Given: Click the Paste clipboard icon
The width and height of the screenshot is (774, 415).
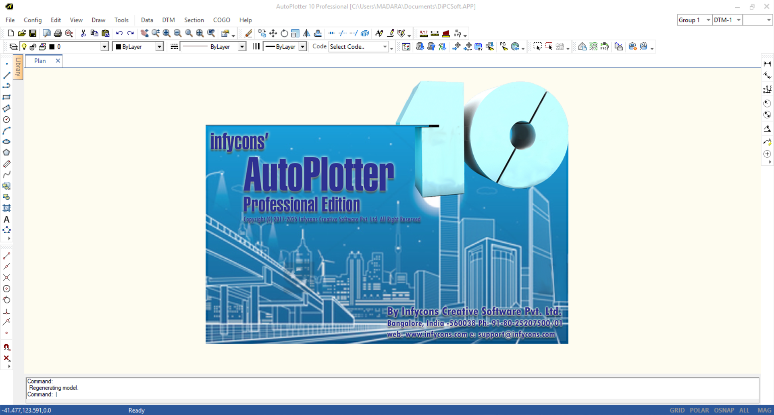Looking at the screenshot, I should click(x=106, y=33).
